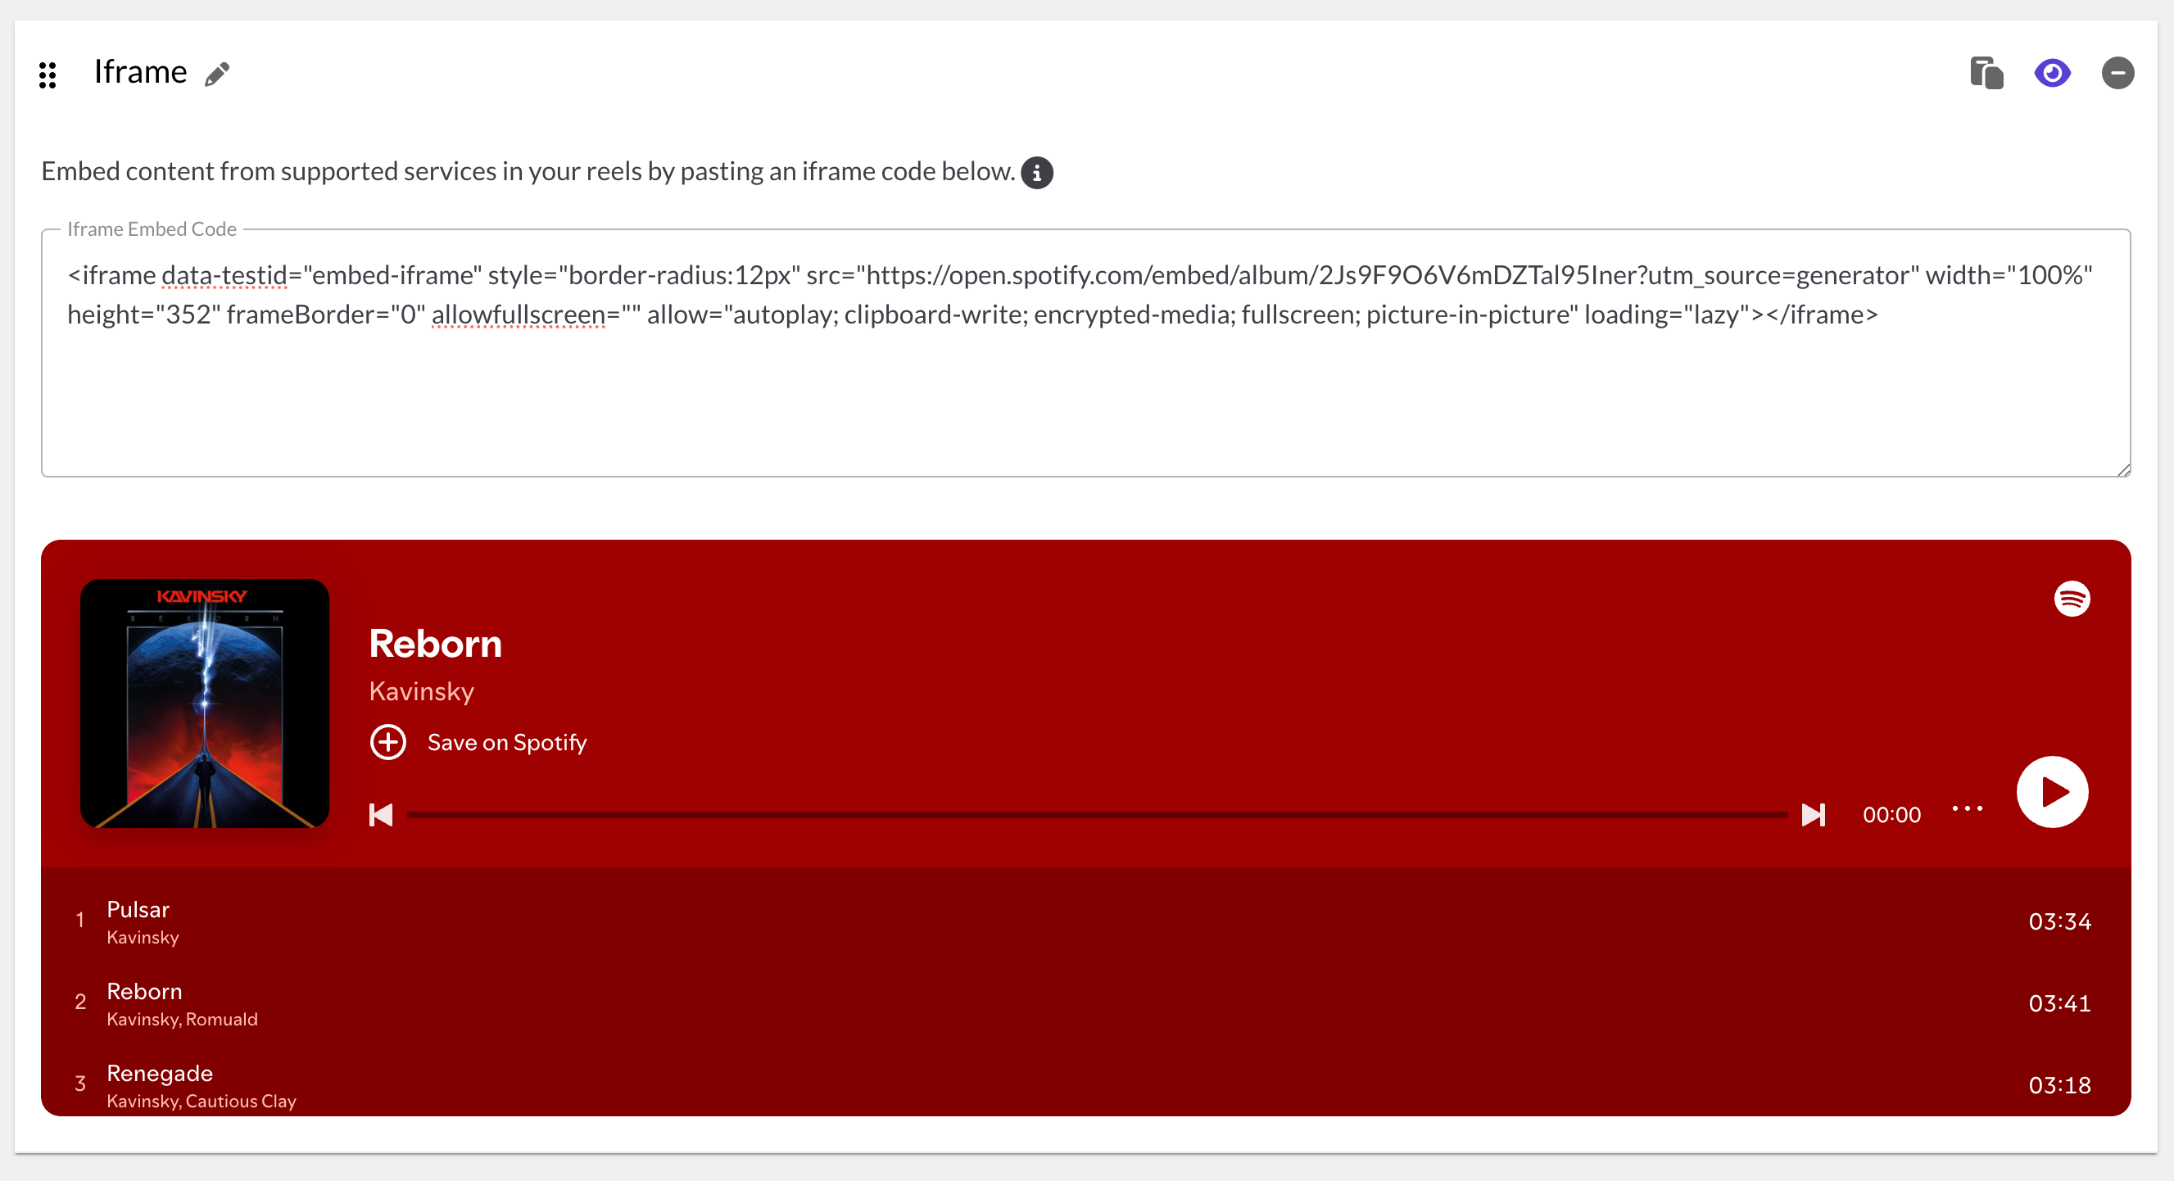Select track 1 Pulsar

click(138, 909)
